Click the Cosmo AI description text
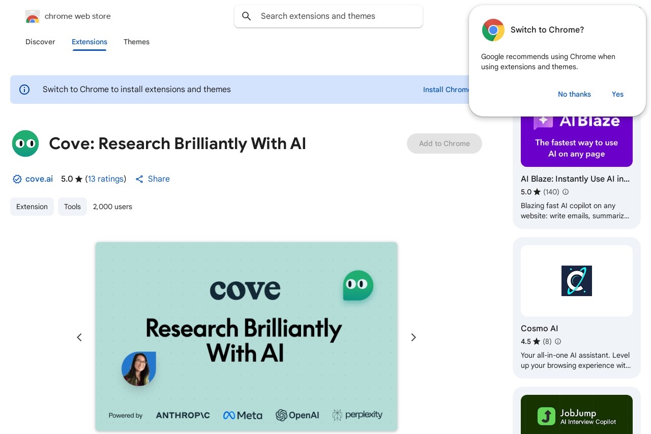The width and height of the screenshot is (651, 434). click(x=575, y=360)
